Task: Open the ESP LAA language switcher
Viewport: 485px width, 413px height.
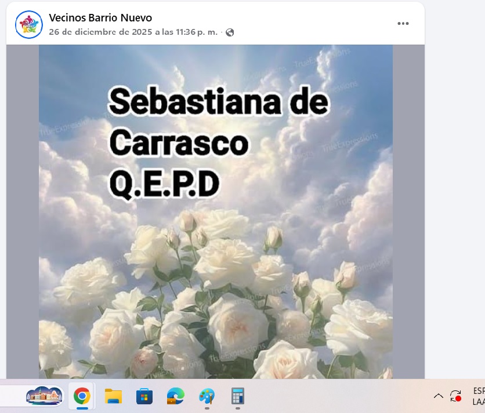Action: pyautogui.click(x=479, y=396)
